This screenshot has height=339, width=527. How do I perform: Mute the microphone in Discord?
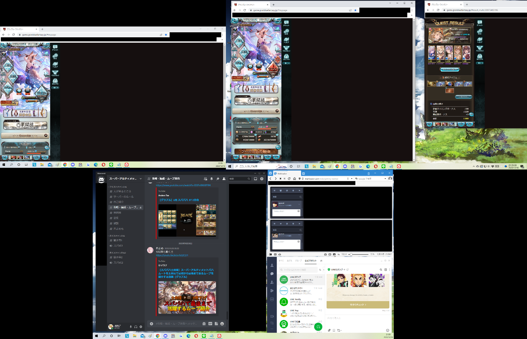[x=131, y=327]
